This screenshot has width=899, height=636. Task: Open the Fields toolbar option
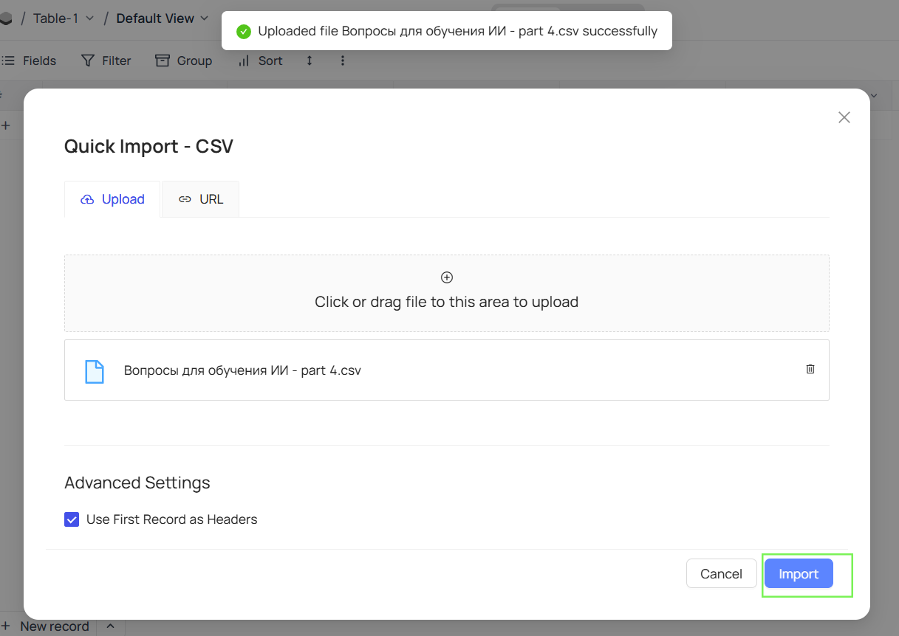[30, 61]
